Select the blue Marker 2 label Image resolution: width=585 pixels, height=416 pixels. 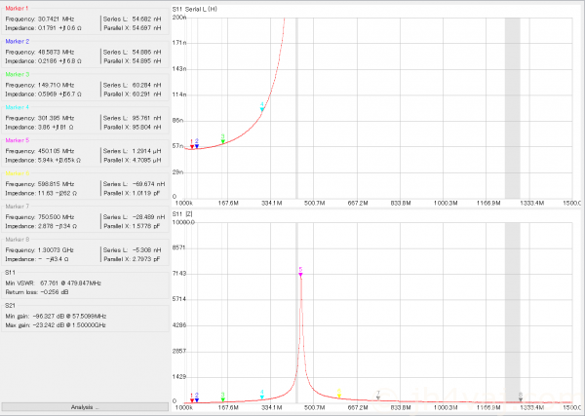tap(18, 41)
